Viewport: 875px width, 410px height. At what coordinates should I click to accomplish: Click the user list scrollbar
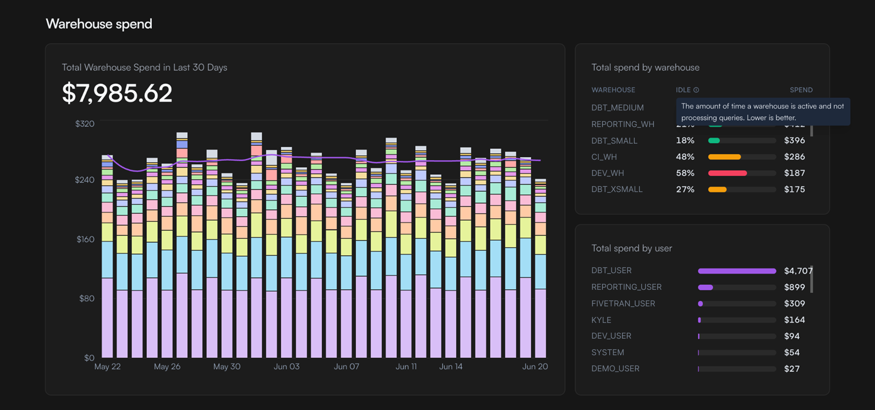812,279
